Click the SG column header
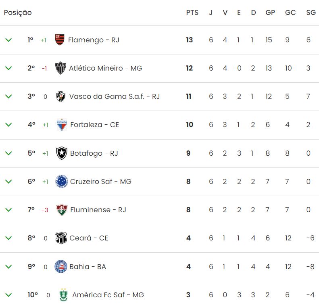The width and height of the screenshot is (319, 307). [x=311, y=13]
